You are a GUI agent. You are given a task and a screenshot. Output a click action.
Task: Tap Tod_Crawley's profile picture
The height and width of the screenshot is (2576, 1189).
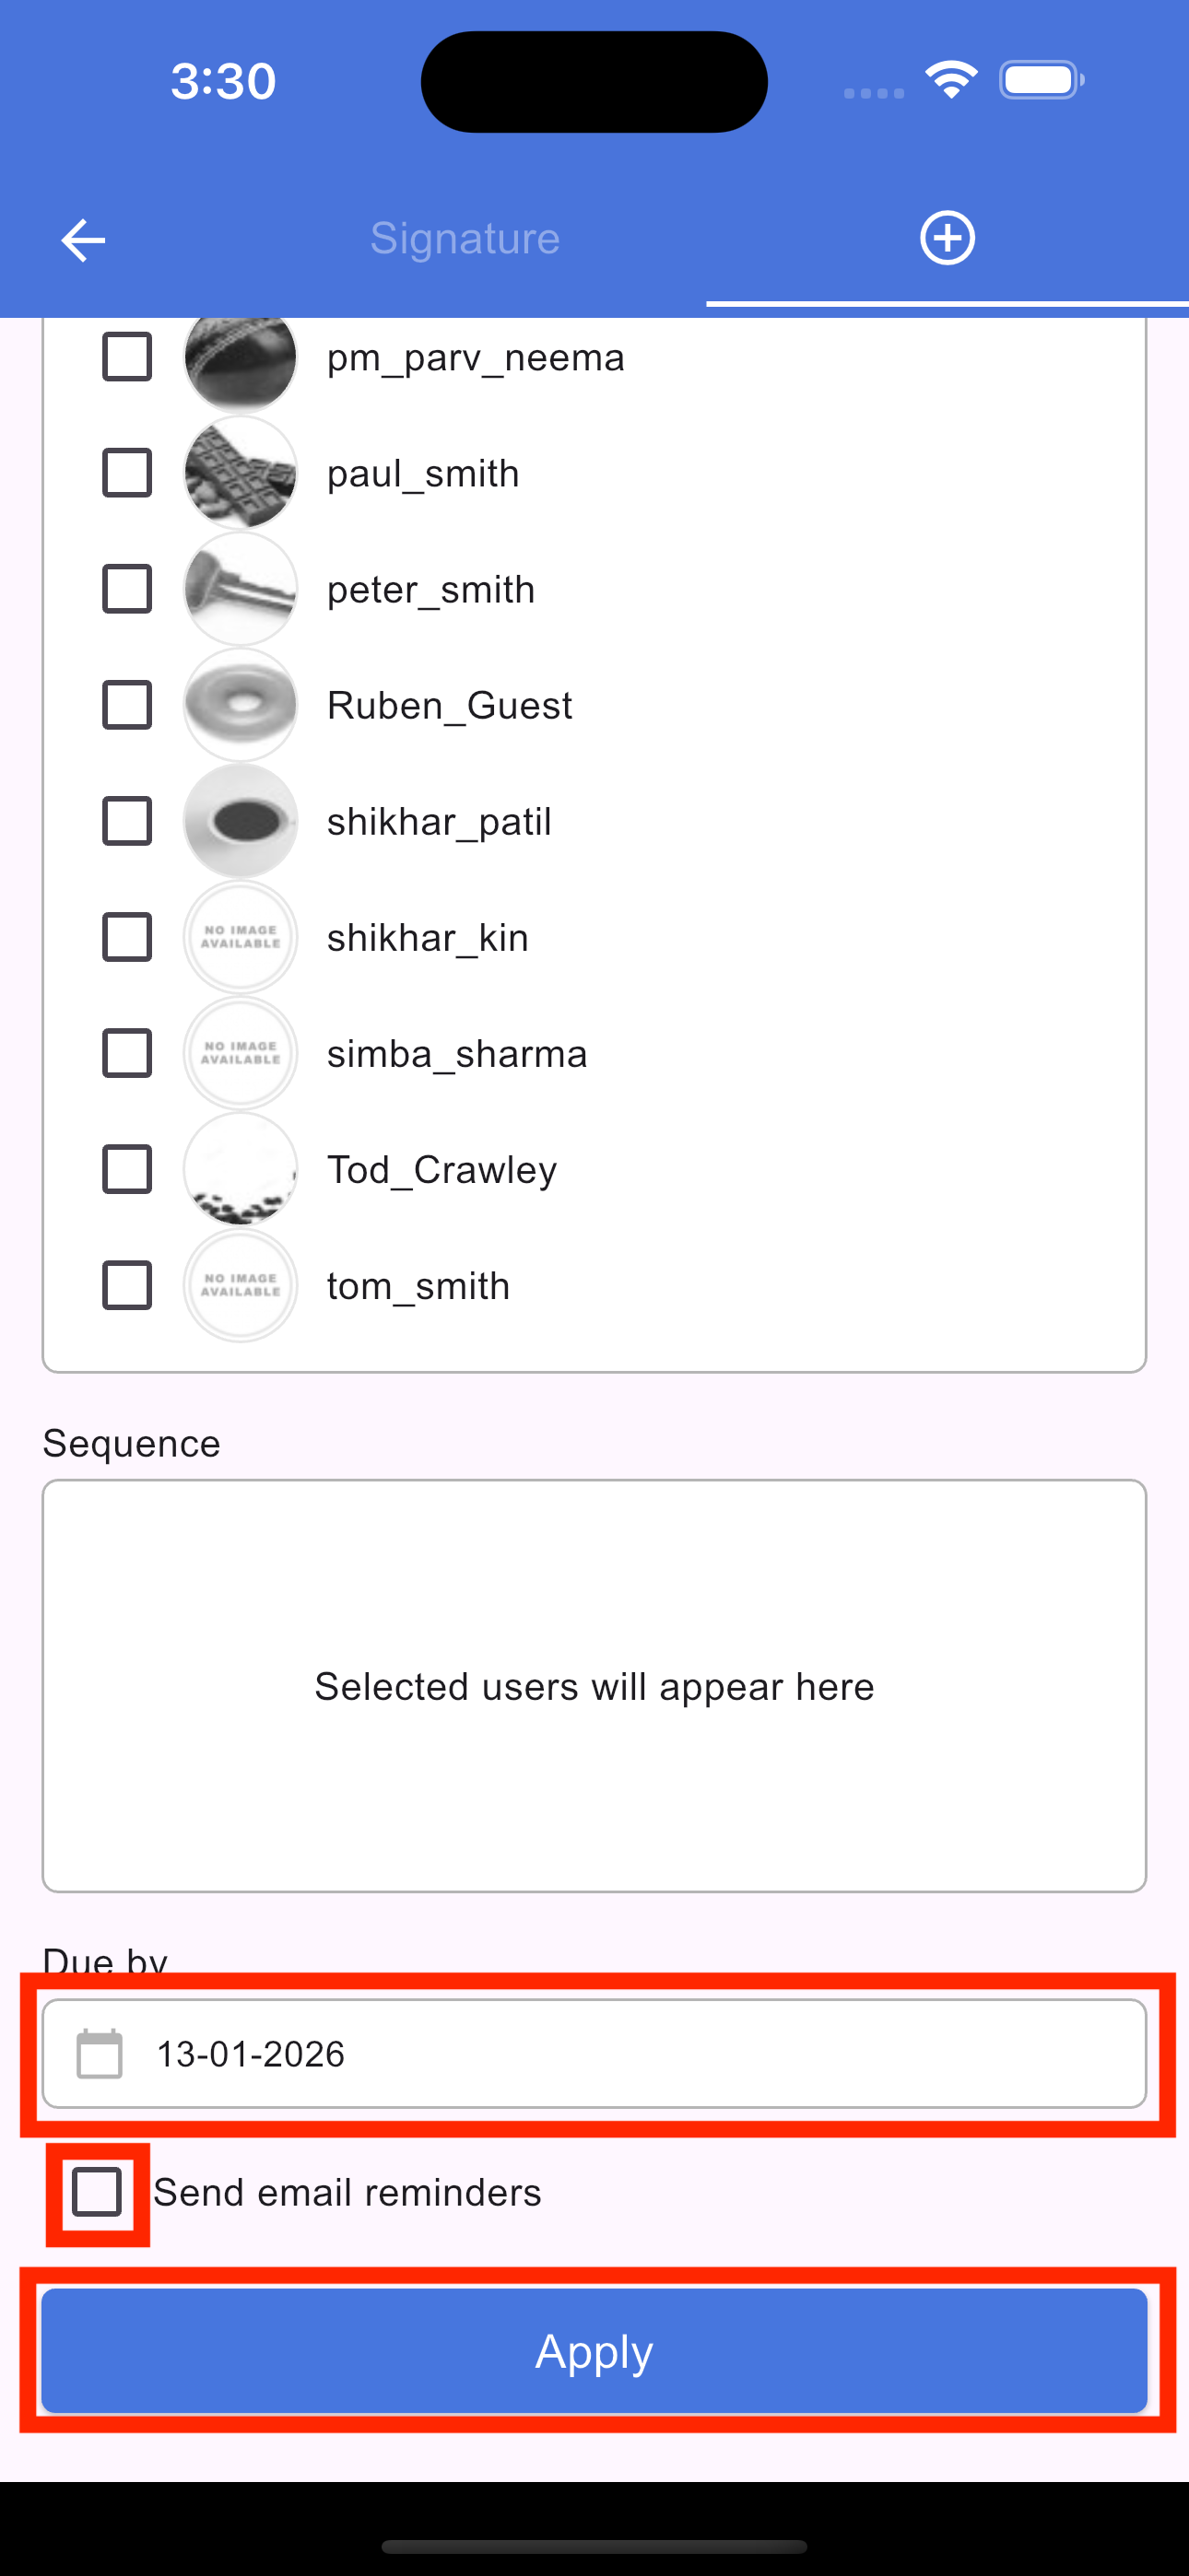[x=241, y=1169]
